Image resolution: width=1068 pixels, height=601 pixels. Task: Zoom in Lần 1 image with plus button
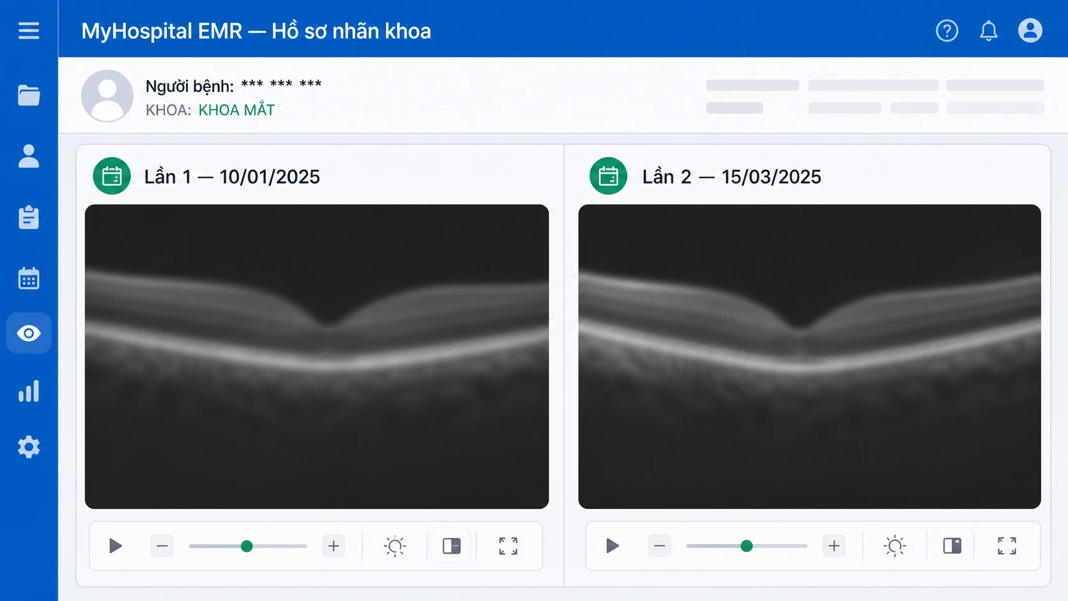tap(333, 546)
